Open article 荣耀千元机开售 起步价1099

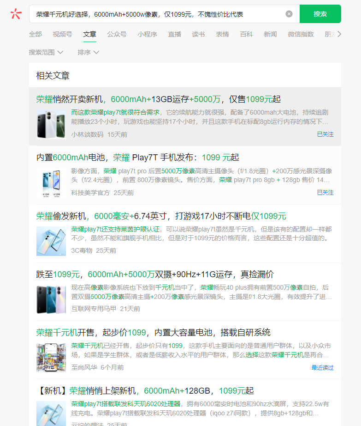click(x=153, y=333)
